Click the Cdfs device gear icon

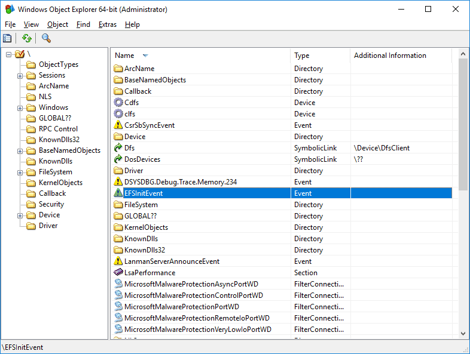point(118,102)
